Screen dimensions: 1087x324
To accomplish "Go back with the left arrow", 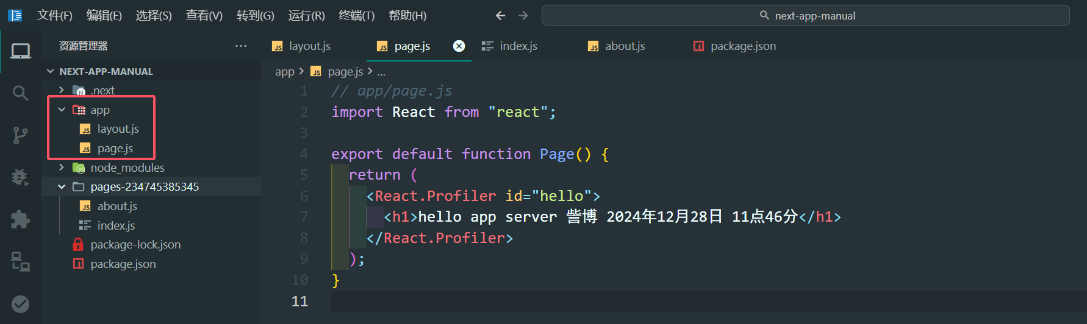I will pos(501,15).
